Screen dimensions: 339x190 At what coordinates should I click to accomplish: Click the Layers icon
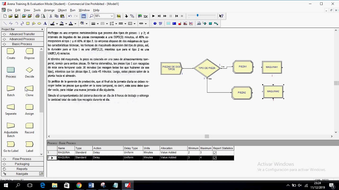119,16
